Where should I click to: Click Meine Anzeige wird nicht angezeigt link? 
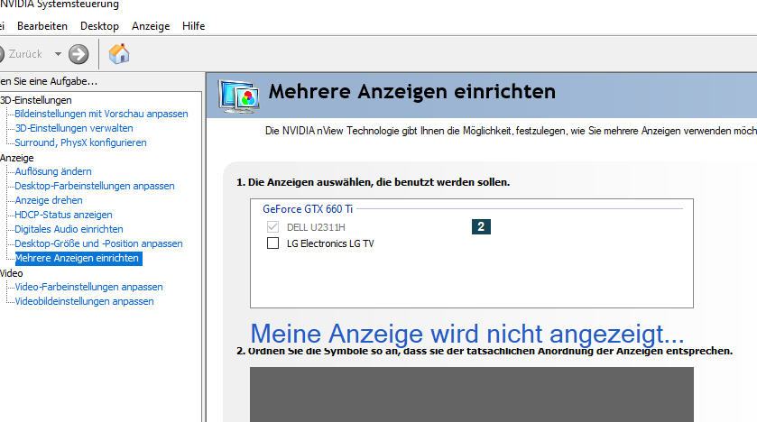(466, 334)
